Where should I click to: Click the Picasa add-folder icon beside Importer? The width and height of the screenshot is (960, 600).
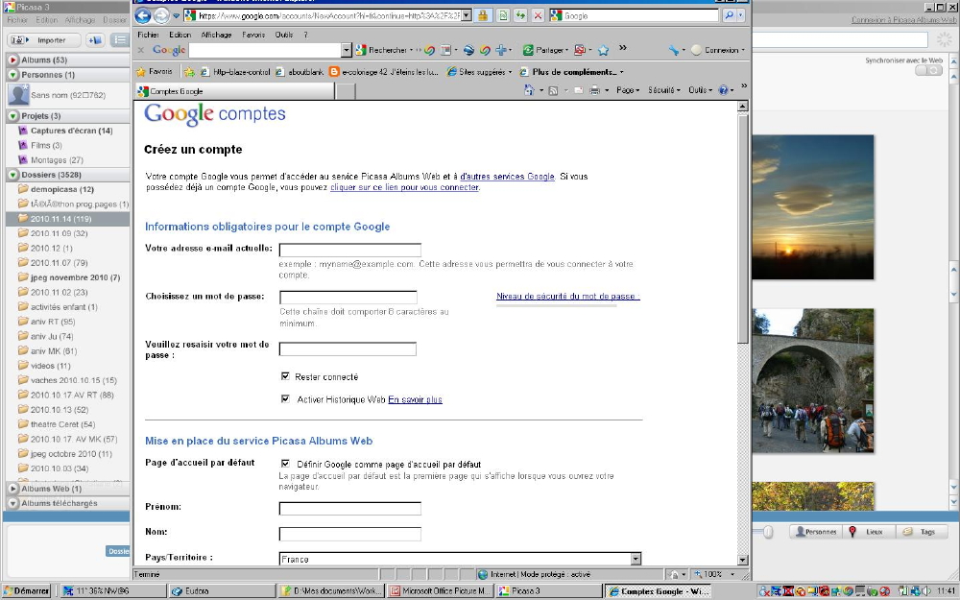pyautogui.click(x=95, y=40)
